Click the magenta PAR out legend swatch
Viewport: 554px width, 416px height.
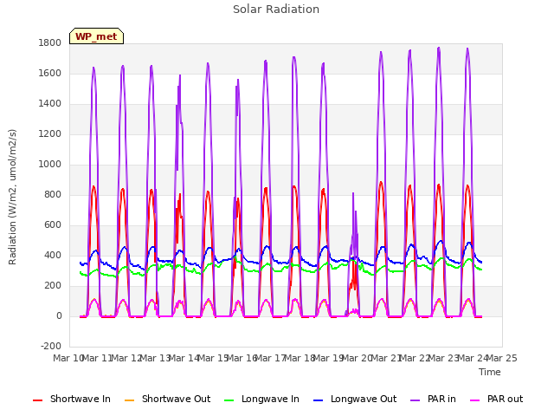[x=475, y=400]
